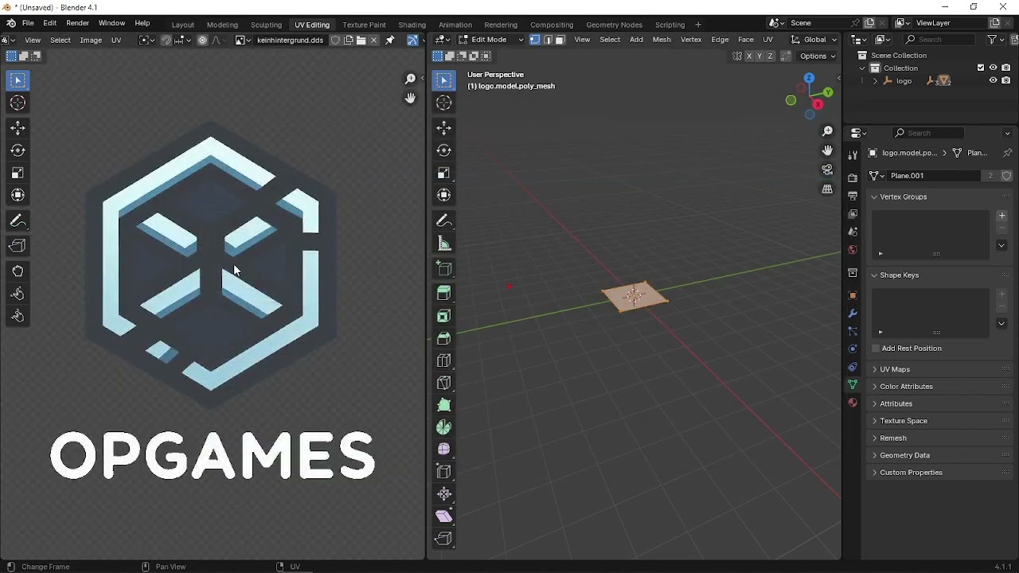Enable face select mode
1019x573 pixels.
560,40
